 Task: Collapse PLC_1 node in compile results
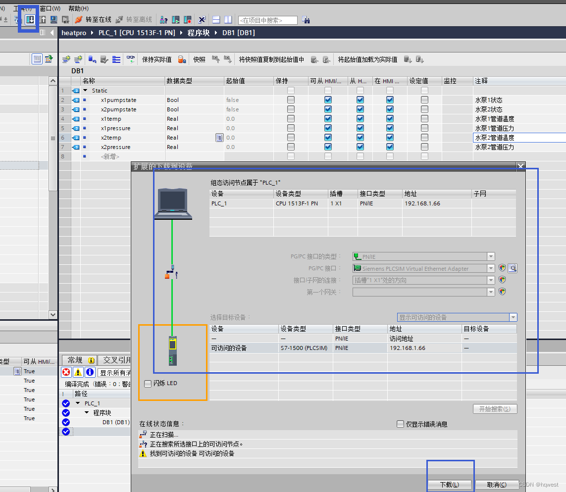click(78, 403)
